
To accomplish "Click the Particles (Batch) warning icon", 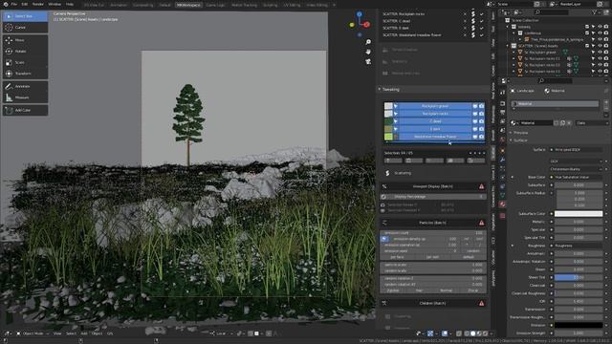I will tap(482, 223).
